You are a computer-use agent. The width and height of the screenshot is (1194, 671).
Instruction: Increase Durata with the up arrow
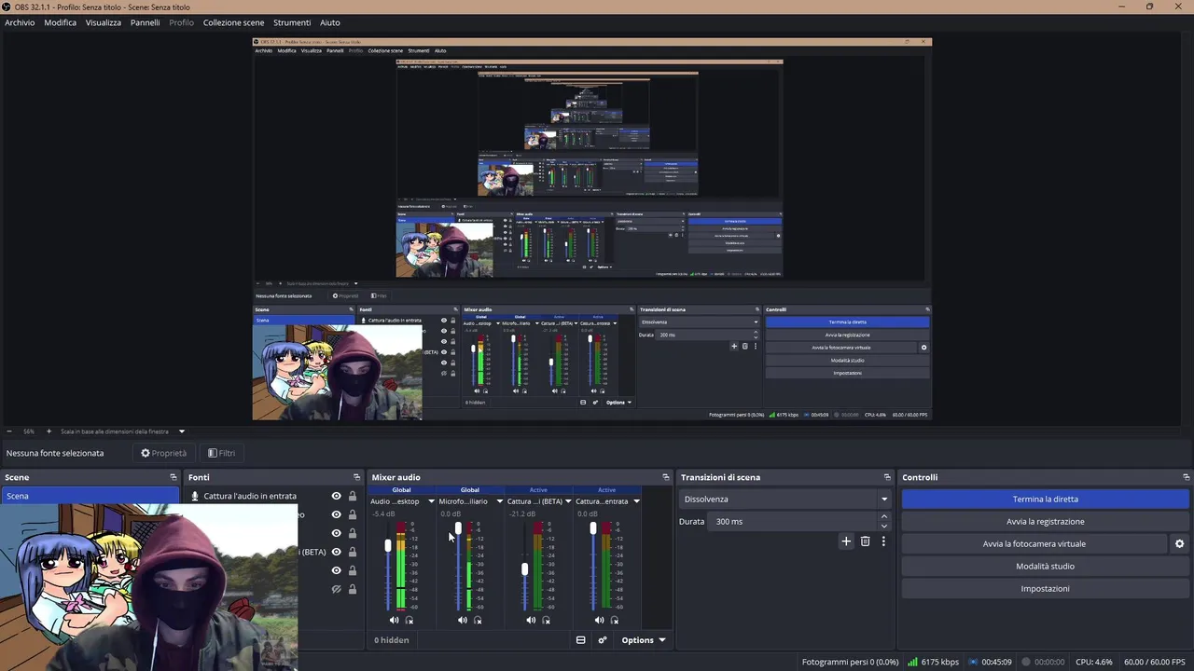884,516
